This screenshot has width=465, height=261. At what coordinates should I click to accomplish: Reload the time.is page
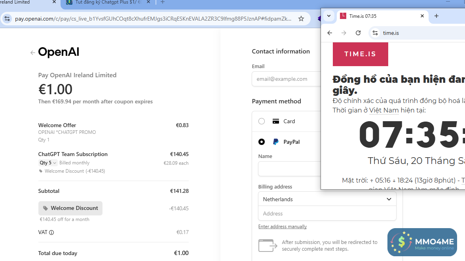click(x=358, y=33)
